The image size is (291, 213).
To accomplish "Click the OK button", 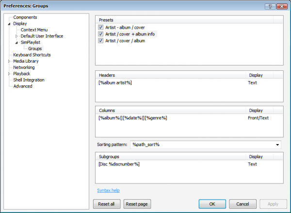I will [212, 204].
